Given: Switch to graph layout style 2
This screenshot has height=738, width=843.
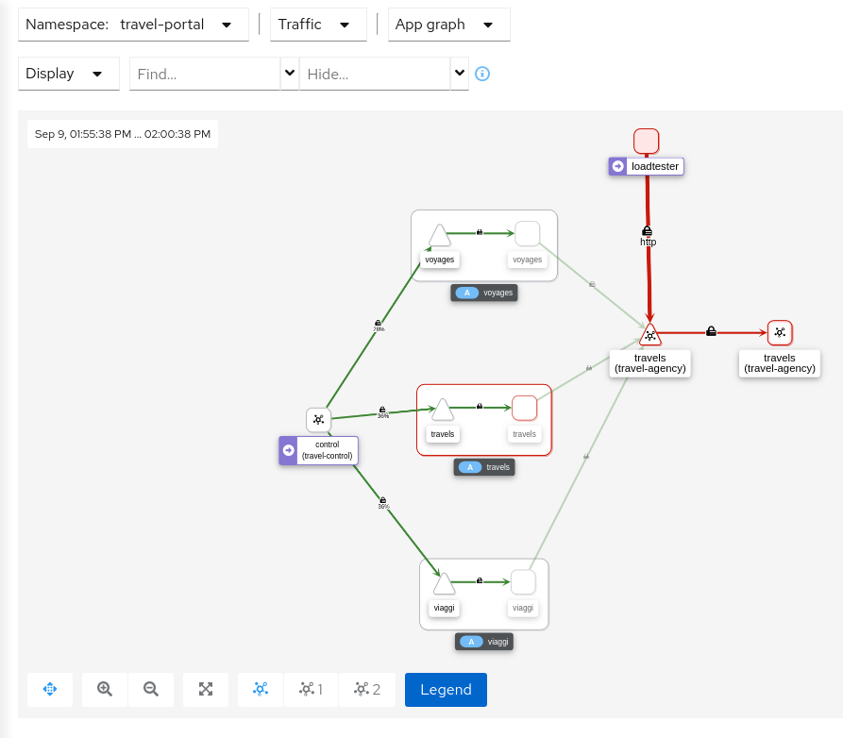Looking at the screenshot, I should coord(367,690).
